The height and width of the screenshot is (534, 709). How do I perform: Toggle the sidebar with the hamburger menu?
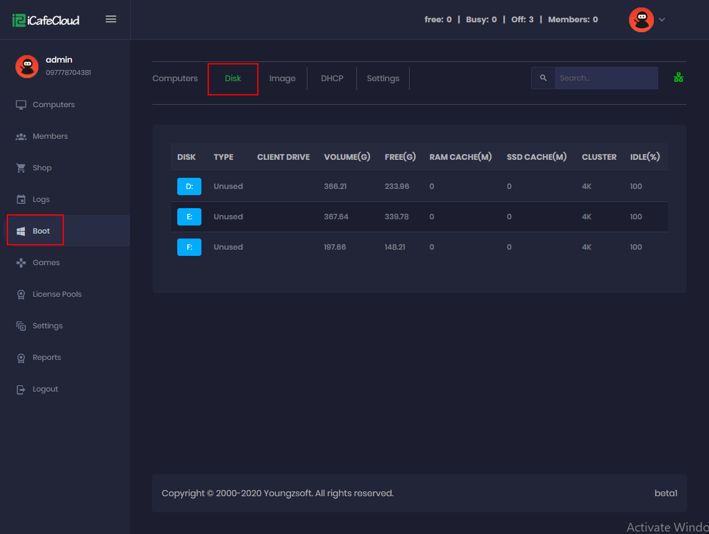coord(111,19)
